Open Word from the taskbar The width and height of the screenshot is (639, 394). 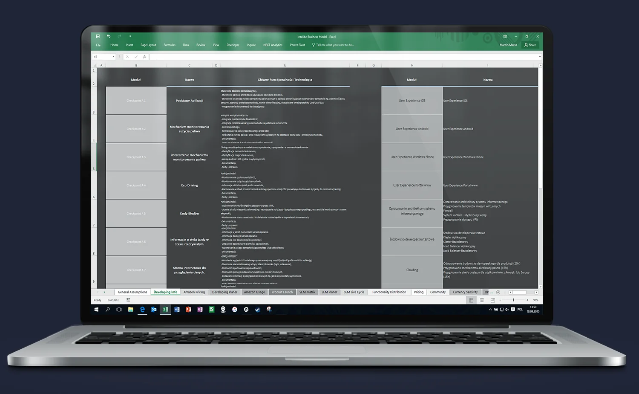pos(177,310)
